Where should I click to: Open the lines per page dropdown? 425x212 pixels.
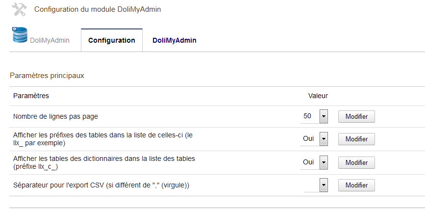point(315,116)
